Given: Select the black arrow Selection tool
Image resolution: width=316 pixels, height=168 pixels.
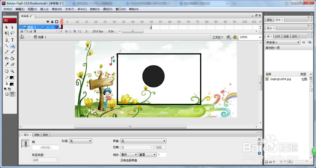Looking at the screenshot, I should point(7,27).
